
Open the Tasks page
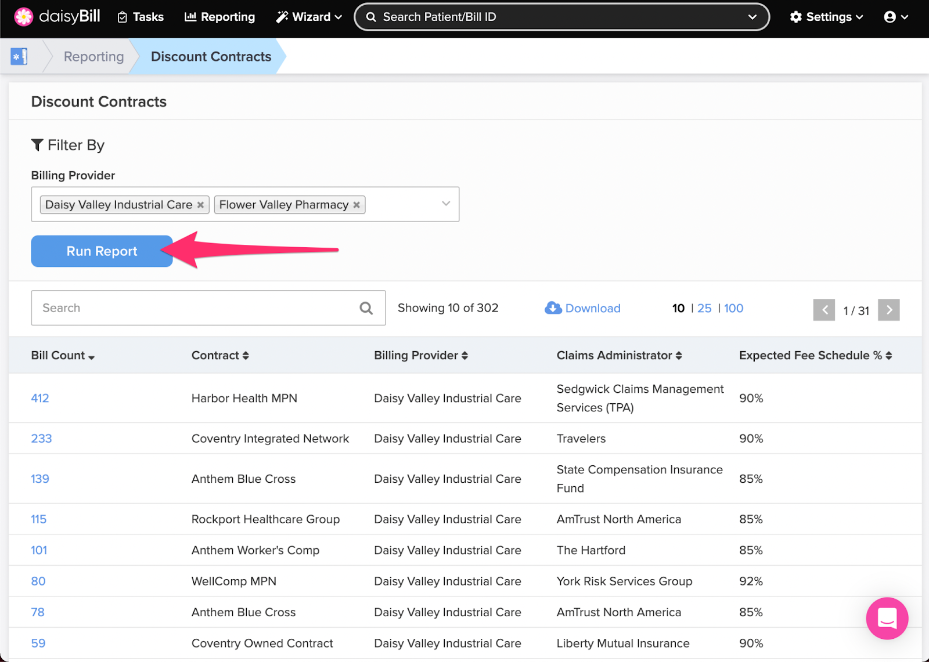141,17
